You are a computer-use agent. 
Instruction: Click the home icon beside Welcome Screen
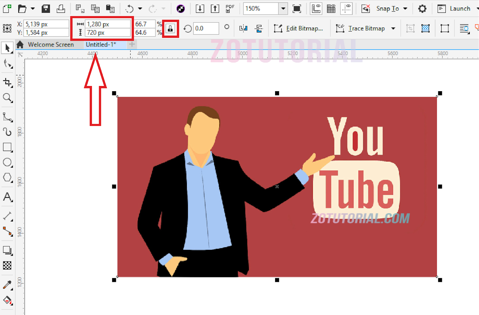click(20, 45)
